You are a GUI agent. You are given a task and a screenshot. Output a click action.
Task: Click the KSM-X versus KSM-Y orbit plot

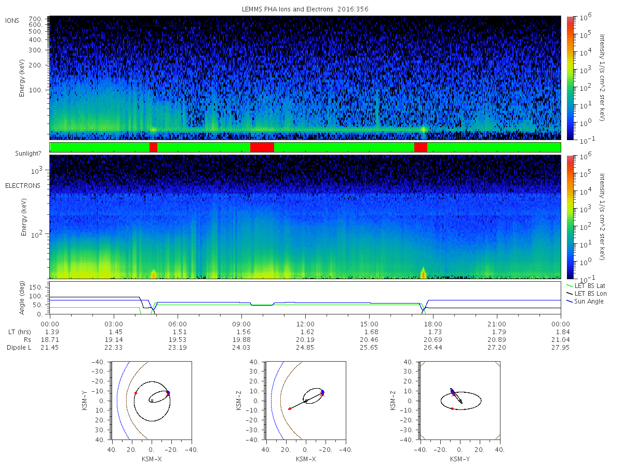(151, 401)
